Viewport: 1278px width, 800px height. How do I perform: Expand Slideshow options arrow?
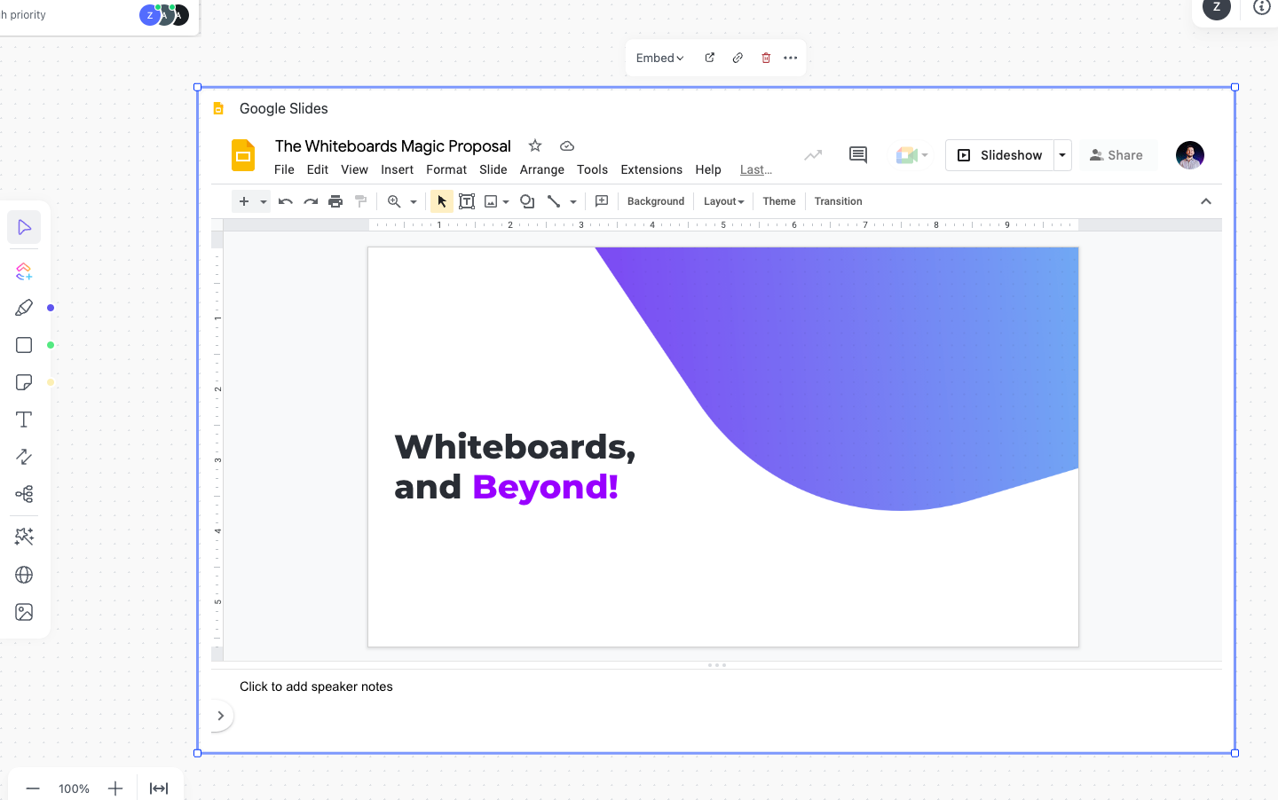click(x=1062, y=155)
